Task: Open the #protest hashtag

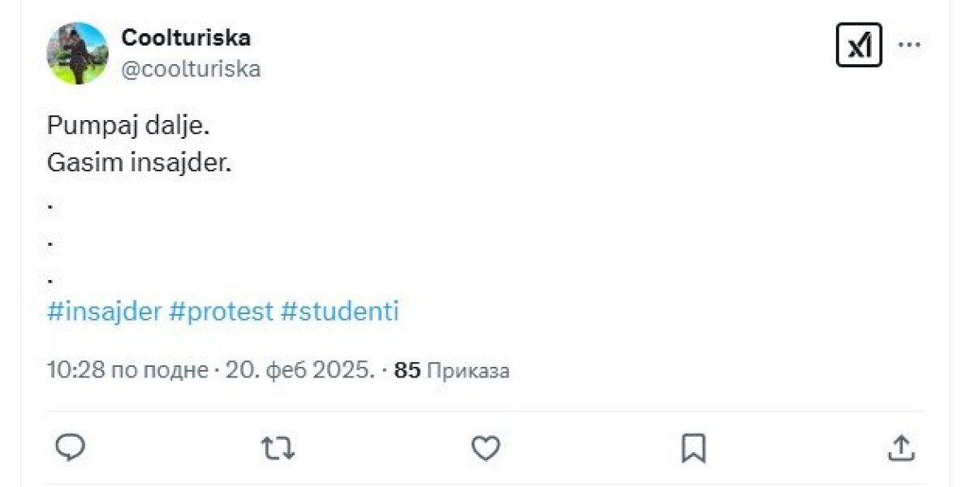Action: [221, 312]
